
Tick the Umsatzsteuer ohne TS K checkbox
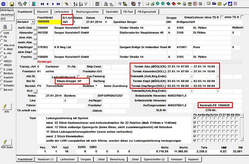click(x=222, y=17)
